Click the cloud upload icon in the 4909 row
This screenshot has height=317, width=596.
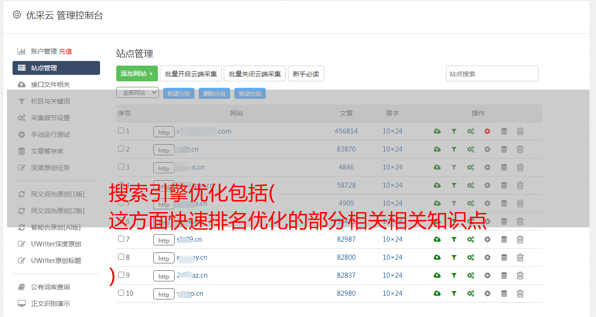[x=437, y=203]
